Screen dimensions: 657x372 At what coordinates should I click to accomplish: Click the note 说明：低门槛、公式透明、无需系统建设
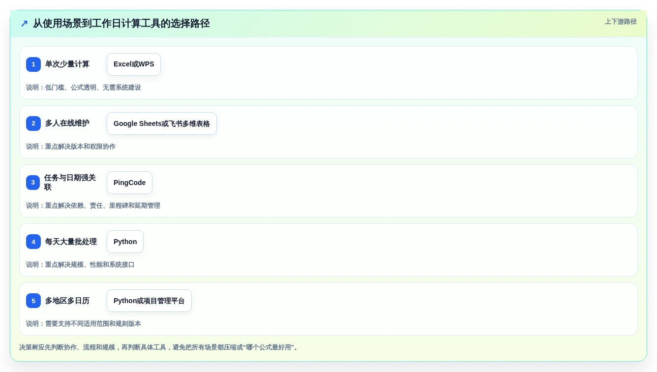(84, 88)
